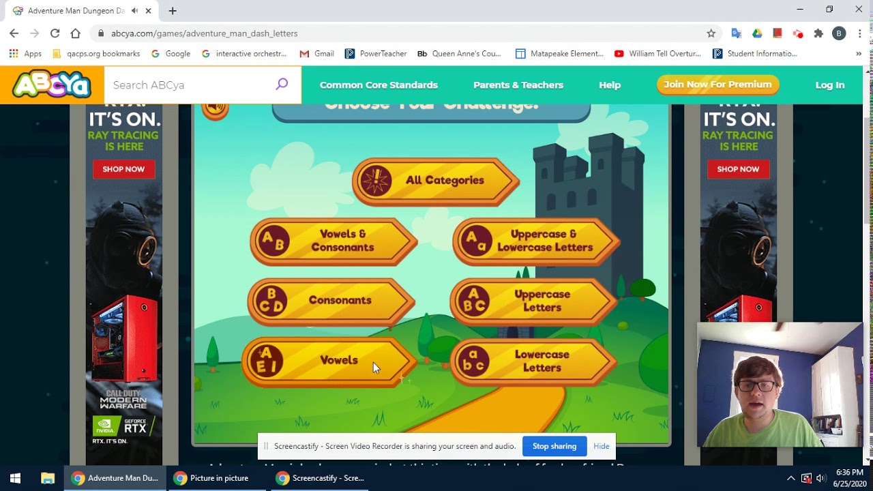Viewport: 873px width, 491px height.
Task: Reload the page
Action: click(55, 33)
